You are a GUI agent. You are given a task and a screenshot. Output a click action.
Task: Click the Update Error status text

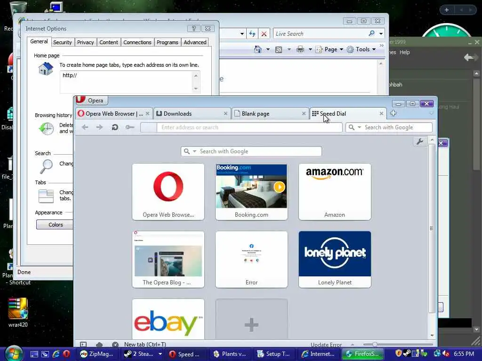click(x=326, y=345)
